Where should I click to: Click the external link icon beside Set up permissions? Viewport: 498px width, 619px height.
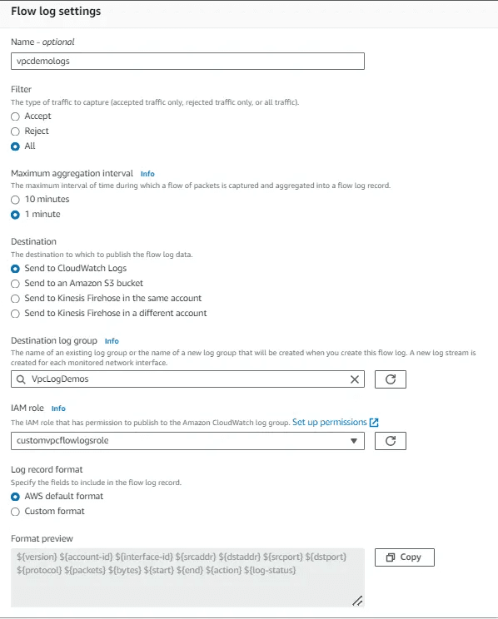pyautogui.click(x=374, y=423)
